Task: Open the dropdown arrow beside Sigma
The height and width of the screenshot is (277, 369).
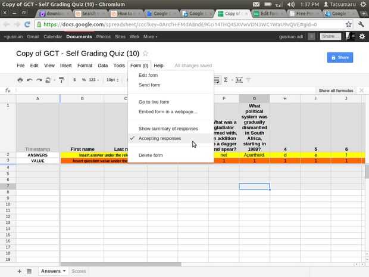Action: tap(232, 80)
